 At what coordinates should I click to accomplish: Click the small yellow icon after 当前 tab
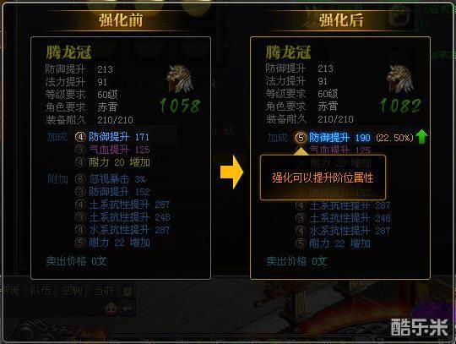[128, 291]
